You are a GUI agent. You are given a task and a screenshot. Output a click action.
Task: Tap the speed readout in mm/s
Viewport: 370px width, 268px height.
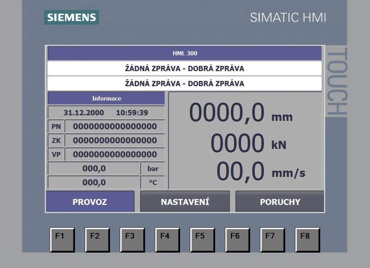click(240, 172)
